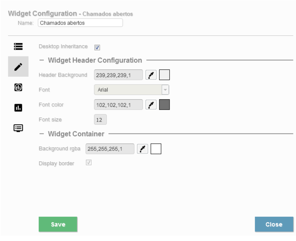Toggle the Display border checkbox

coord(89,163)
